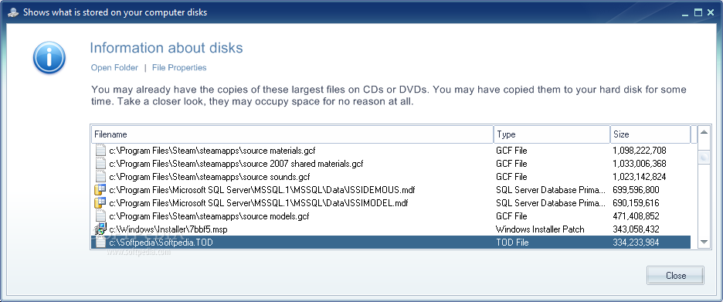Viewport: 723px width, 302px height.
Task: Click size value 690,159,616
Action: point(636,203)
